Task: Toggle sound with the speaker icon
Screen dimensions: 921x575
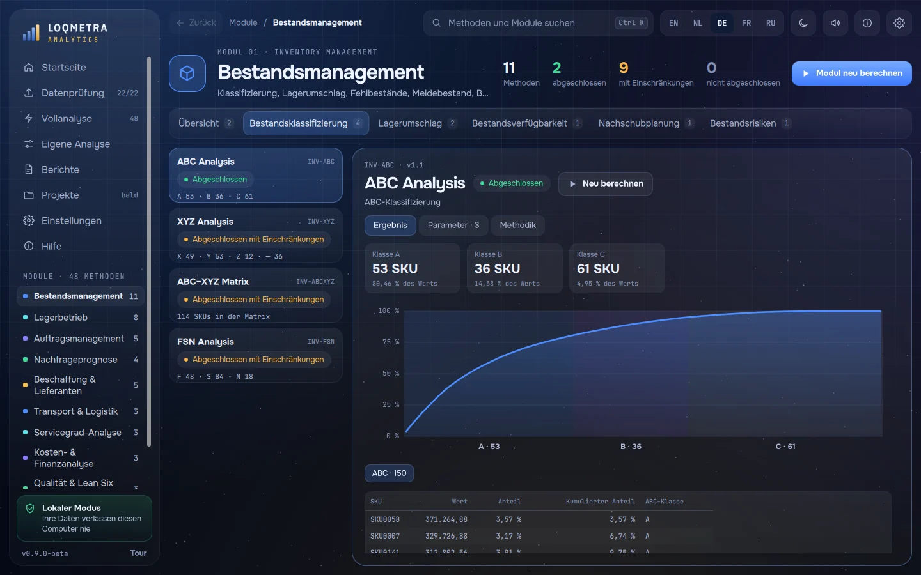Action: pos(835,23)
